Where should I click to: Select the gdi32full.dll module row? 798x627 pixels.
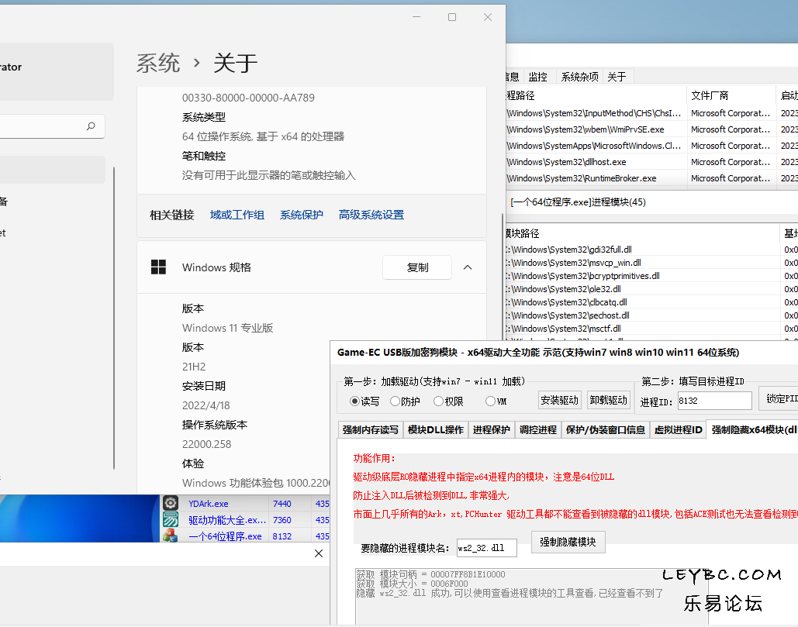click(651, 250)
